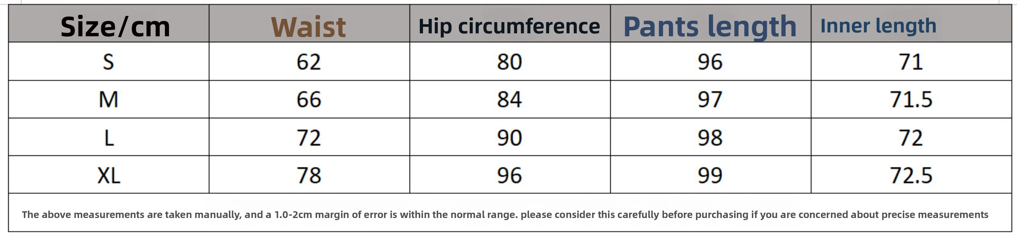Click the XL hip circumference cell

tap(509, 175)
